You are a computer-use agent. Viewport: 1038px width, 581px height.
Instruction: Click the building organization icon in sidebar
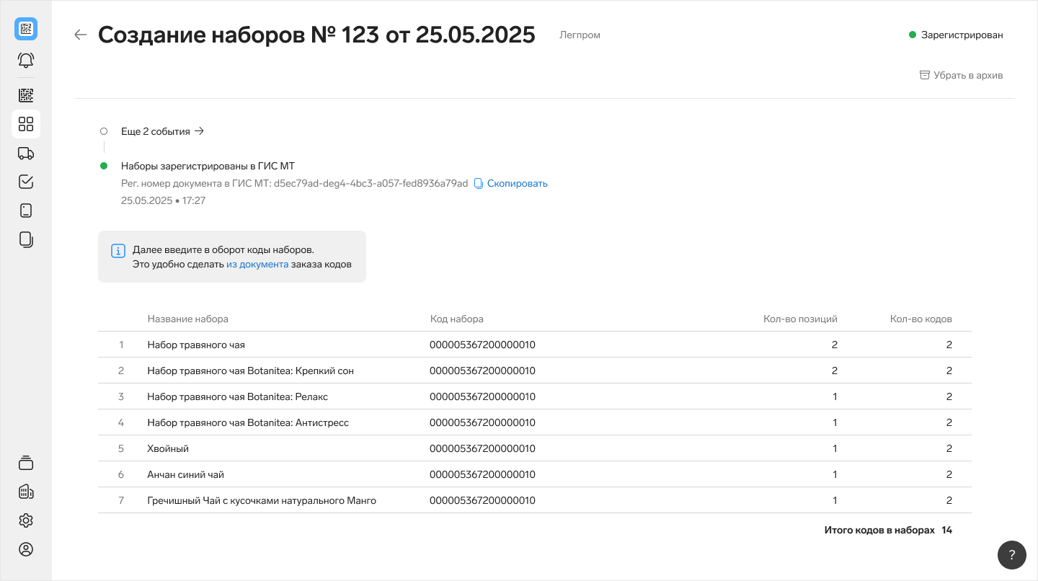pos(26,492)
